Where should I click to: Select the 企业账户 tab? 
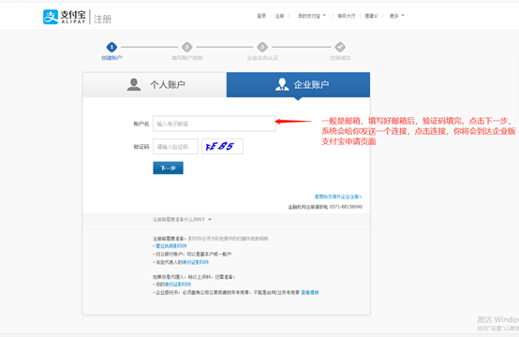point(298,84)
